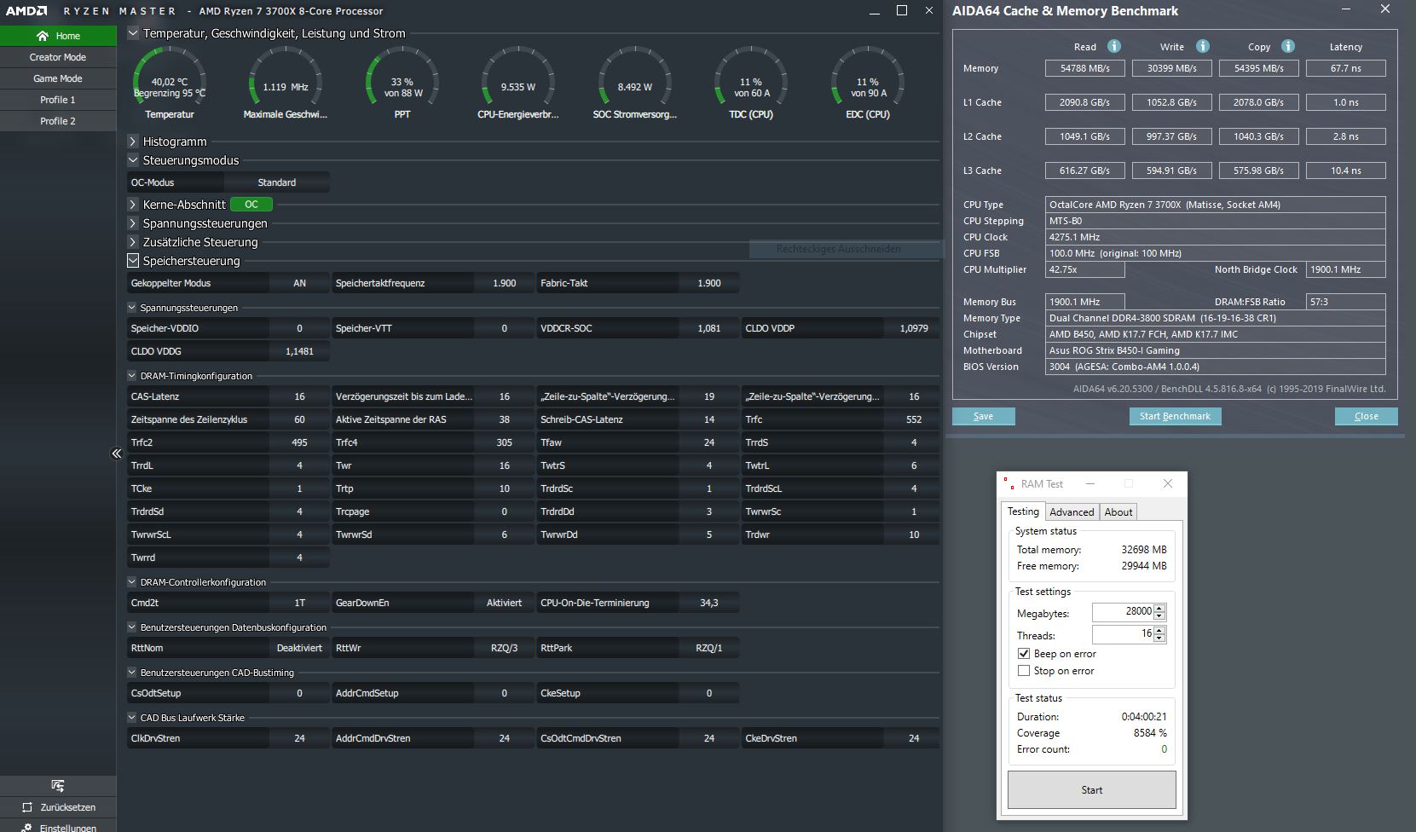This screenshot has width=1416, height=832.
Task: Click Start Benchmark in AIDA64
Action: pyautogui.click(x=1175, y=416)
